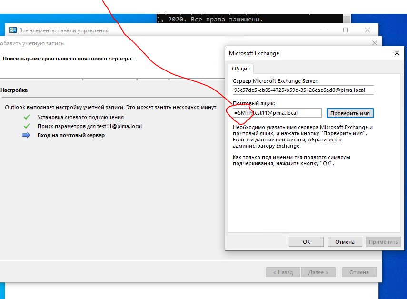Click the Вход на почтовый сервер step text
Screen dimensions: 407x299
tap(71, 135)
